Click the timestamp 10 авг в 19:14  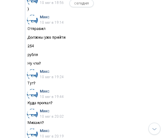coord(52,22)
